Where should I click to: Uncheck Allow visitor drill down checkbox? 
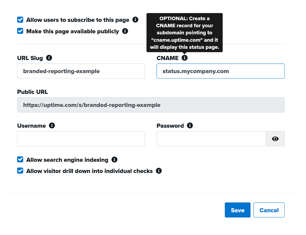(x=20, y=171)
